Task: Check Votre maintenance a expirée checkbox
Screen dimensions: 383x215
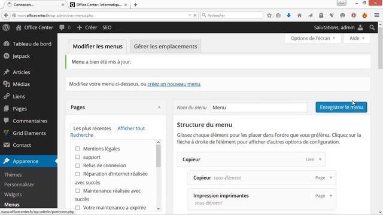Action: 77,207
